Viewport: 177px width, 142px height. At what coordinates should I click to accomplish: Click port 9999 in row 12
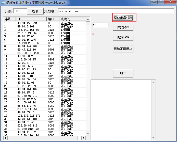click(51, 59)
